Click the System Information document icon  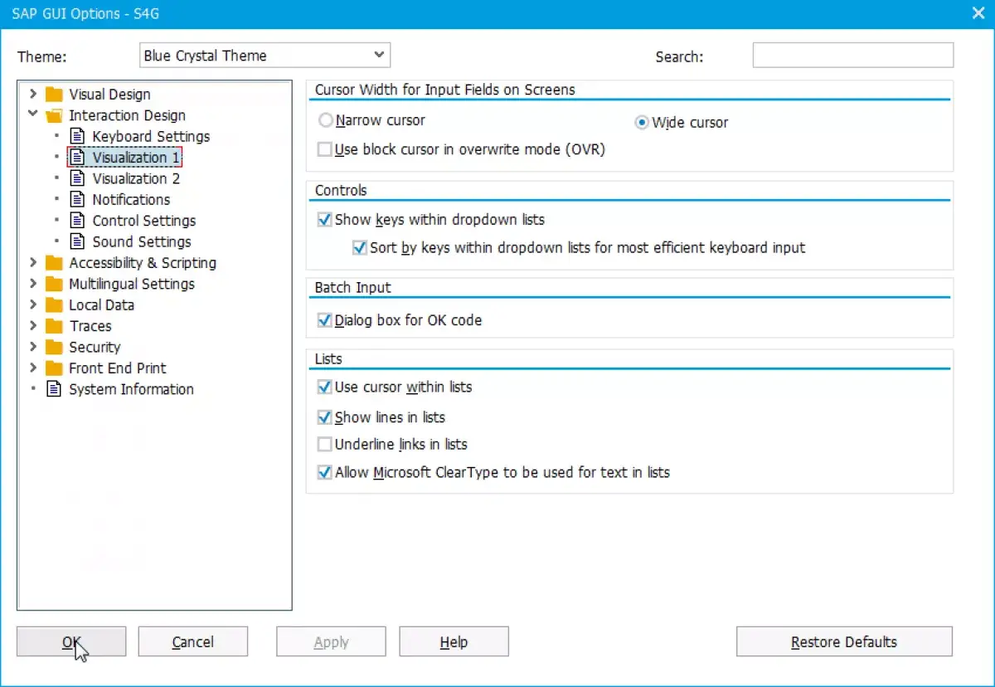tap(54, 389)
